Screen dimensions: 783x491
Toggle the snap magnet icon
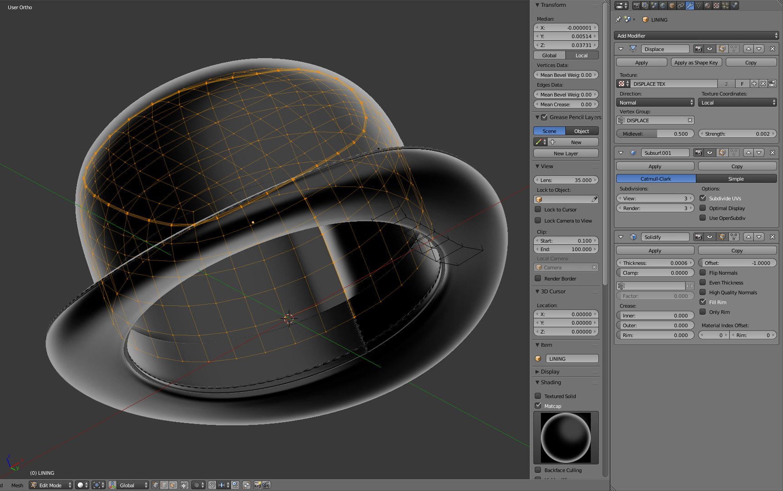click(212, 485)
